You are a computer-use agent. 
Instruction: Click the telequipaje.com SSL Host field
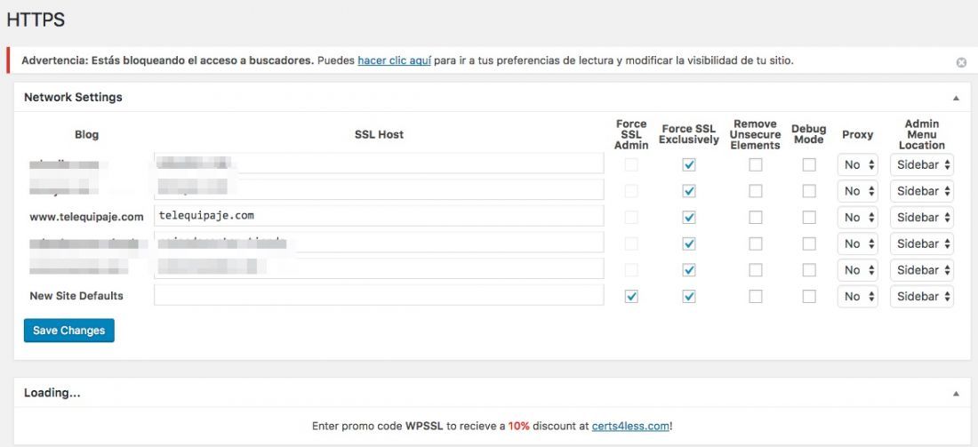[379, 216]
